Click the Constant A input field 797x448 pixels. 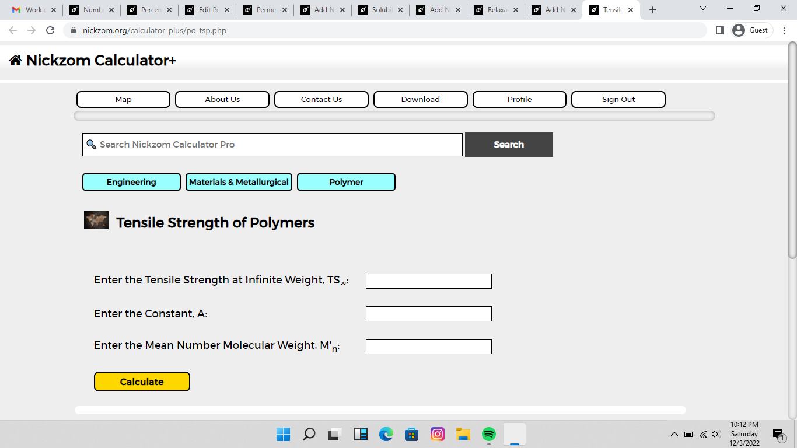[x=429, y=314]
